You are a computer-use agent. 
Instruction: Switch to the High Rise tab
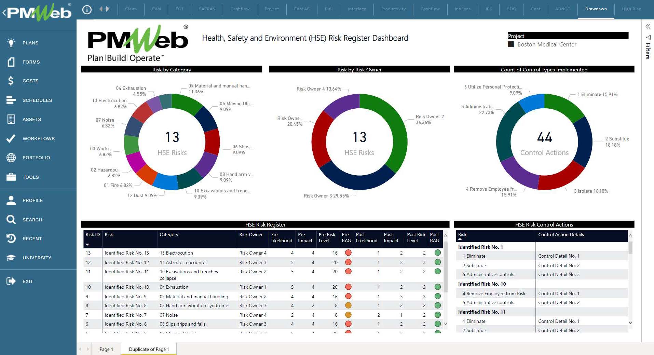tap(631, 9)
